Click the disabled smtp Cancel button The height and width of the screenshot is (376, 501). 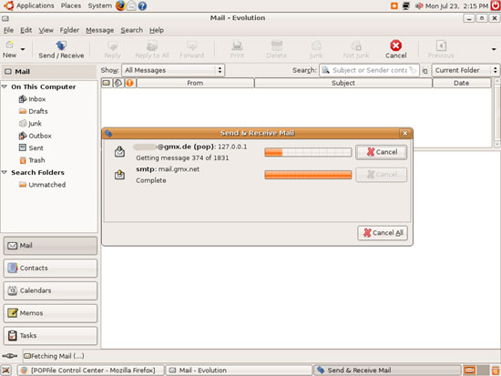click(381, 175)
